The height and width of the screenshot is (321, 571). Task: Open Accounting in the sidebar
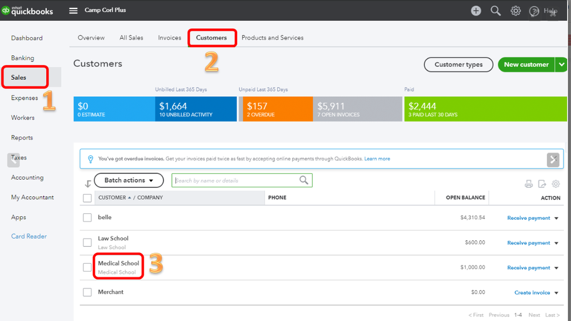tap(27, 177)
